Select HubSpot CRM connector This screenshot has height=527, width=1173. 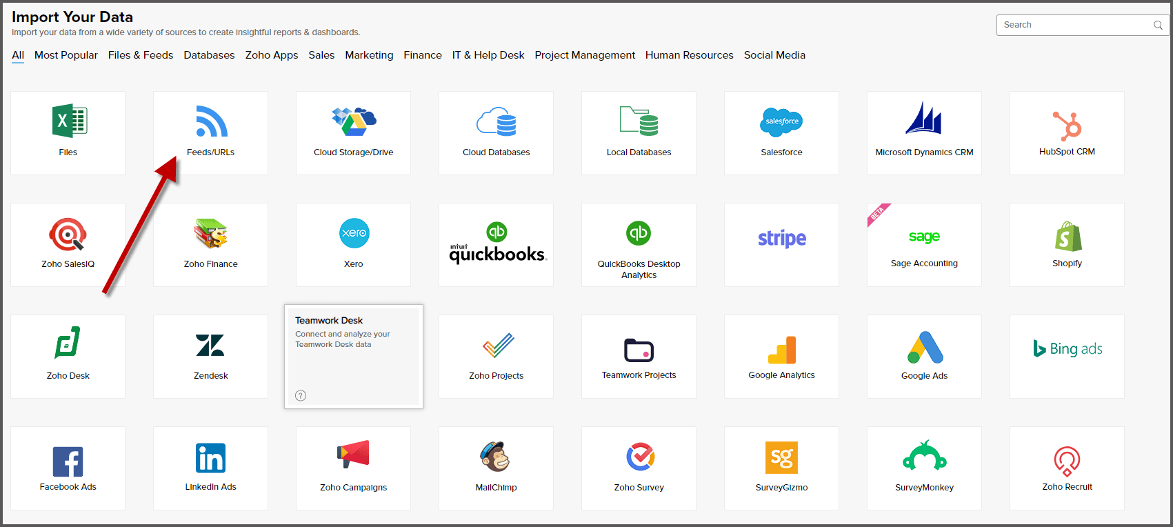pyautogui.click(x=1067, y=133)
